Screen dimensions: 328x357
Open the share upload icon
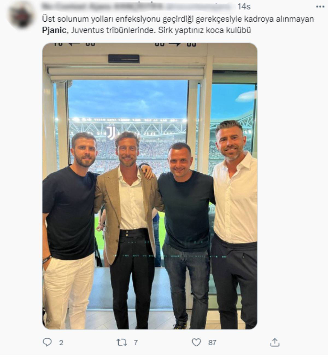tap(275, 342)
